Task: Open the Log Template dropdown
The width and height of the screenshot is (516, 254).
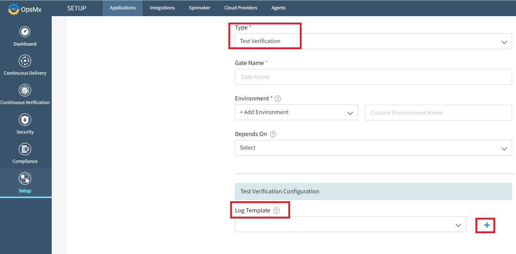Action: tap(350, 224)
